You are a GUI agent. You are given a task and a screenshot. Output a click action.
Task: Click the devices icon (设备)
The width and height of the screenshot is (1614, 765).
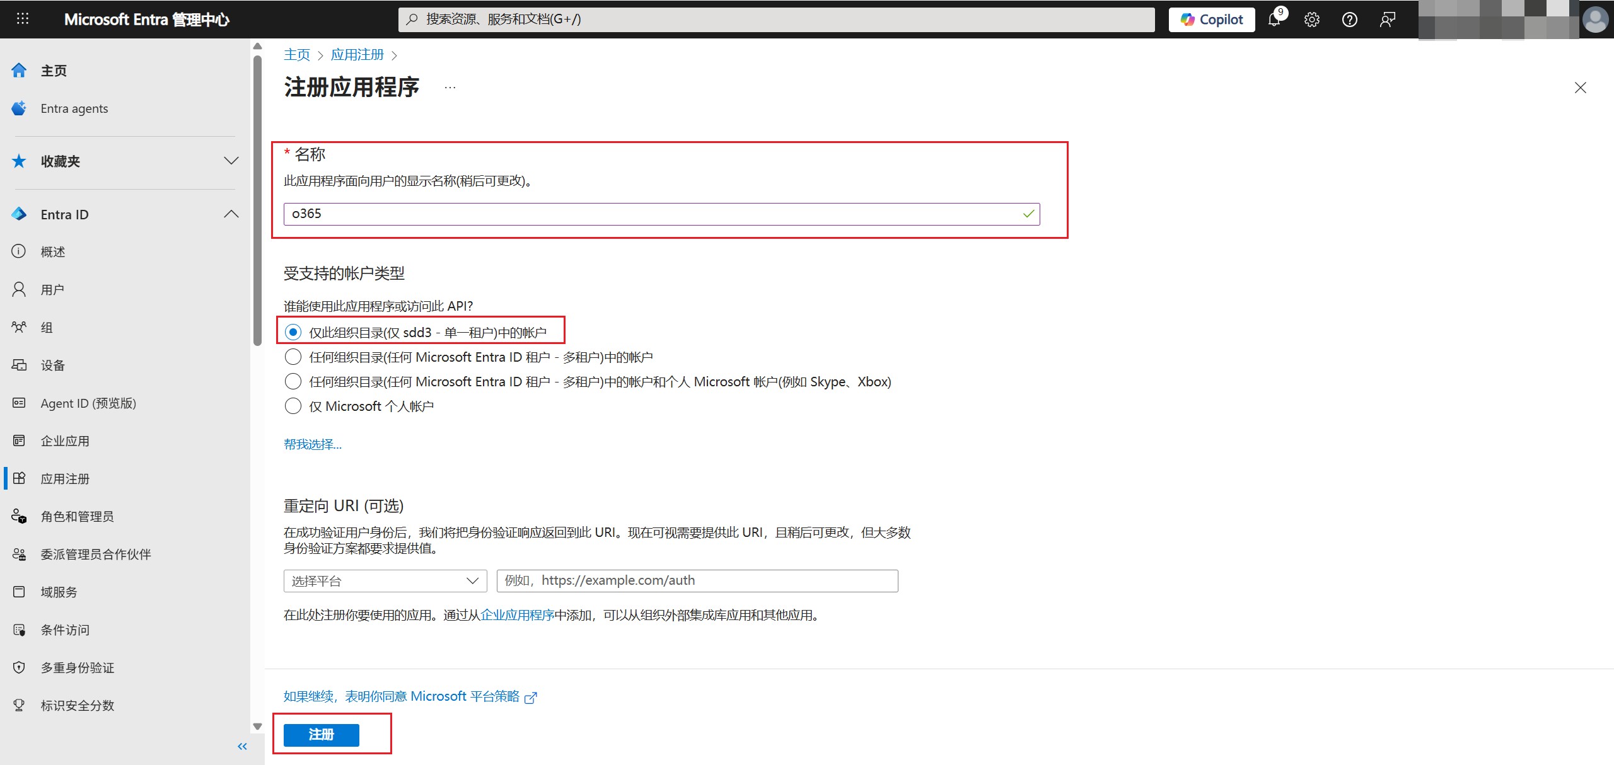pos(19,365)
